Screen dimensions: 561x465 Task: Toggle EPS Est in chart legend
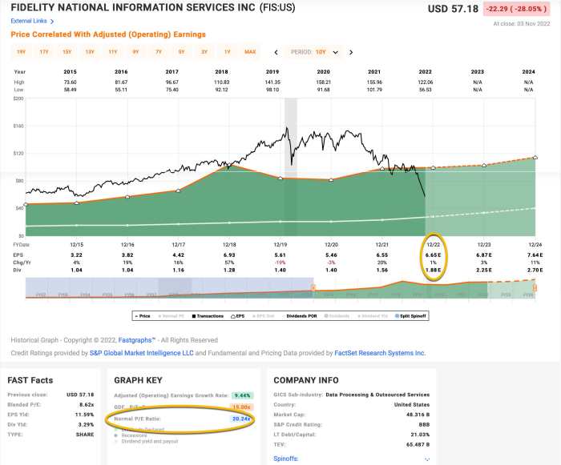263,316
